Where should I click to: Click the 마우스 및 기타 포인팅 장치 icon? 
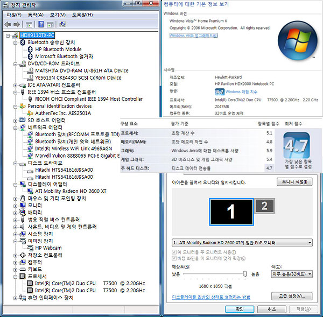pyautogui.click(x=23, y=199)
